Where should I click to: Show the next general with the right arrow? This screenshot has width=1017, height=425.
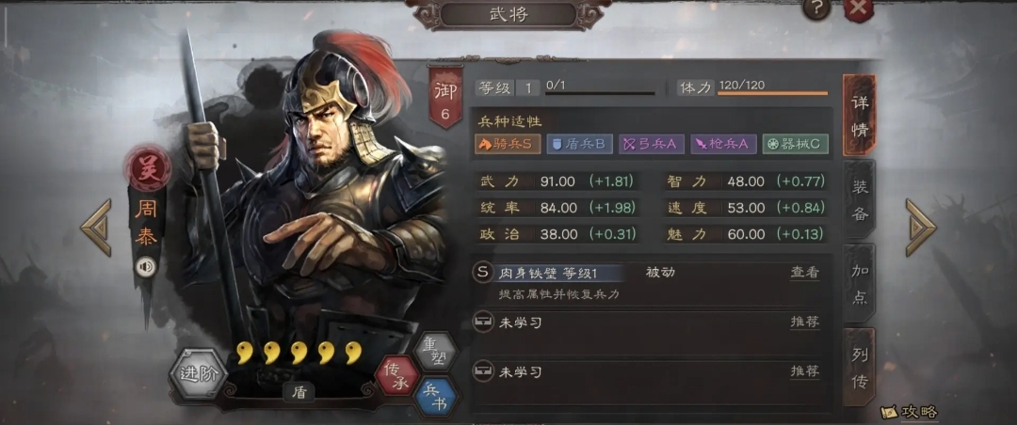pos(920,228)
